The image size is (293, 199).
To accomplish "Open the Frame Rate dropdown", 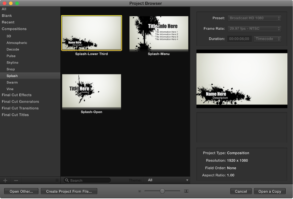I will pyautogui.click(x=254, y=28).
